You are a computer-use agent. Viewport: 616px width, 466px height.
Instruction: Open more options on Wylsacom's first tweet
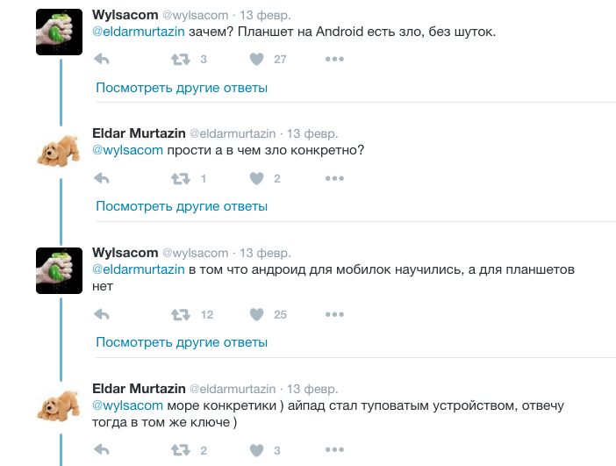click(x=334, y=59)
